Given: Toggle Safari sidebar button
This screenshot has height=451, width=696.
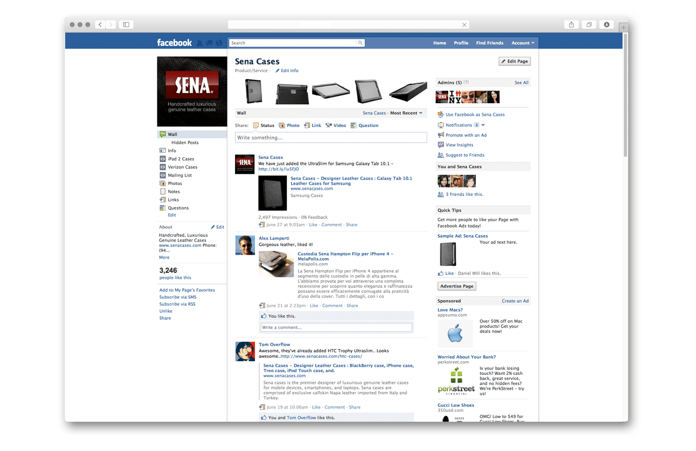Looking at the screenshot, I should click(126, 25).
